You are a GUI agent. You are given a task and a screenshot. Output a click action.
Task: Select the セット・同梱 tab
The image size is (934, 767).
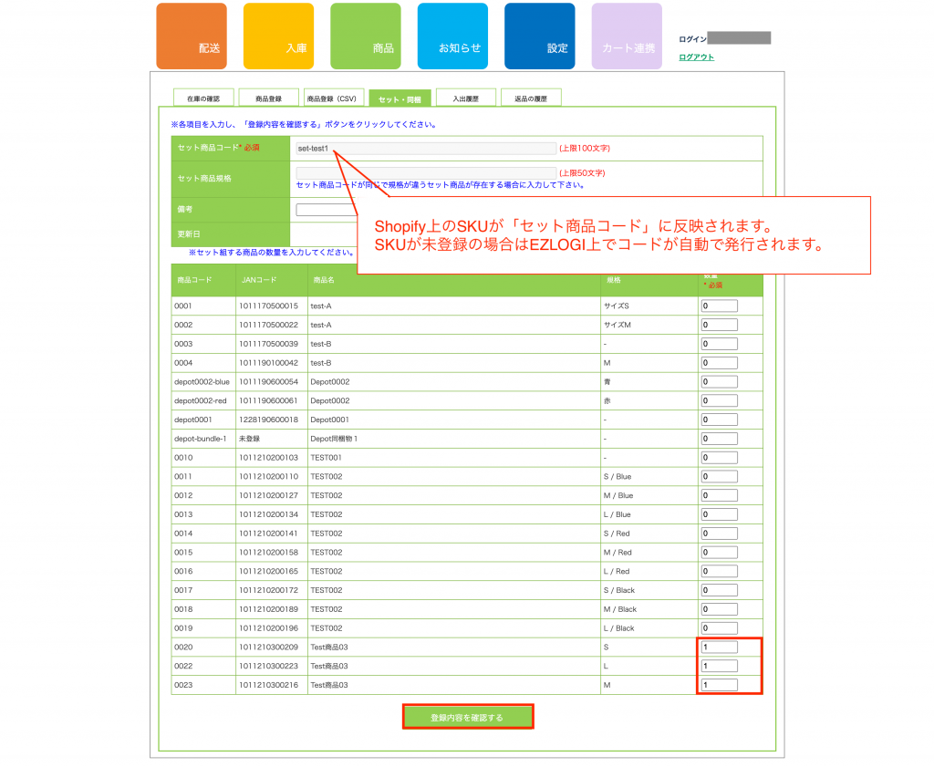400,98
